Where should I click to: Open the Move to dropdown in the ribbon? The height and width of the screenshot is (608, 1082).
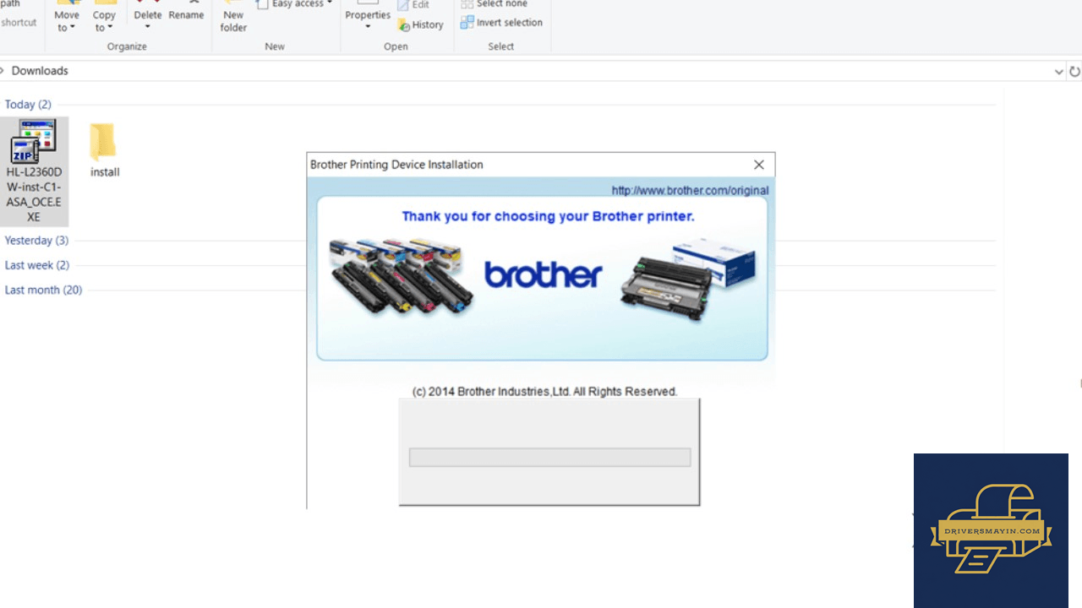click(67, 19)
